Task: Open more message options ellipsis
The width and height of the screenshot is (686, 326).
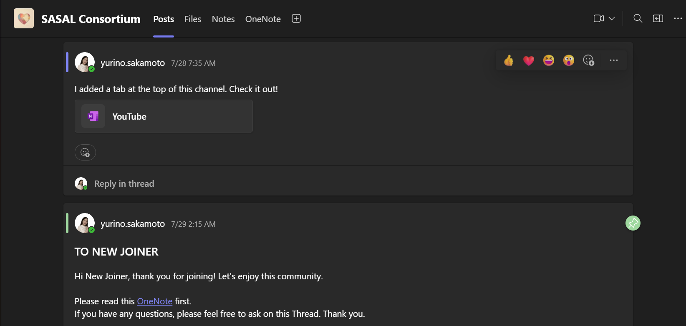Action: (614, 61)
